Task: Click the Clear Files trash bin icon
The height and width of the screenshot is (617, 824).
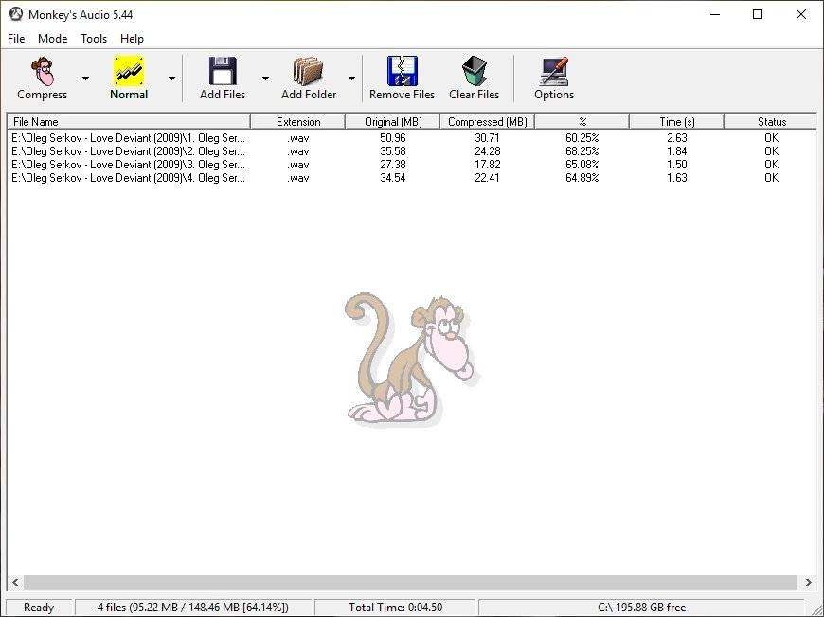Action: pyautogui.click(x=474, y=71)
